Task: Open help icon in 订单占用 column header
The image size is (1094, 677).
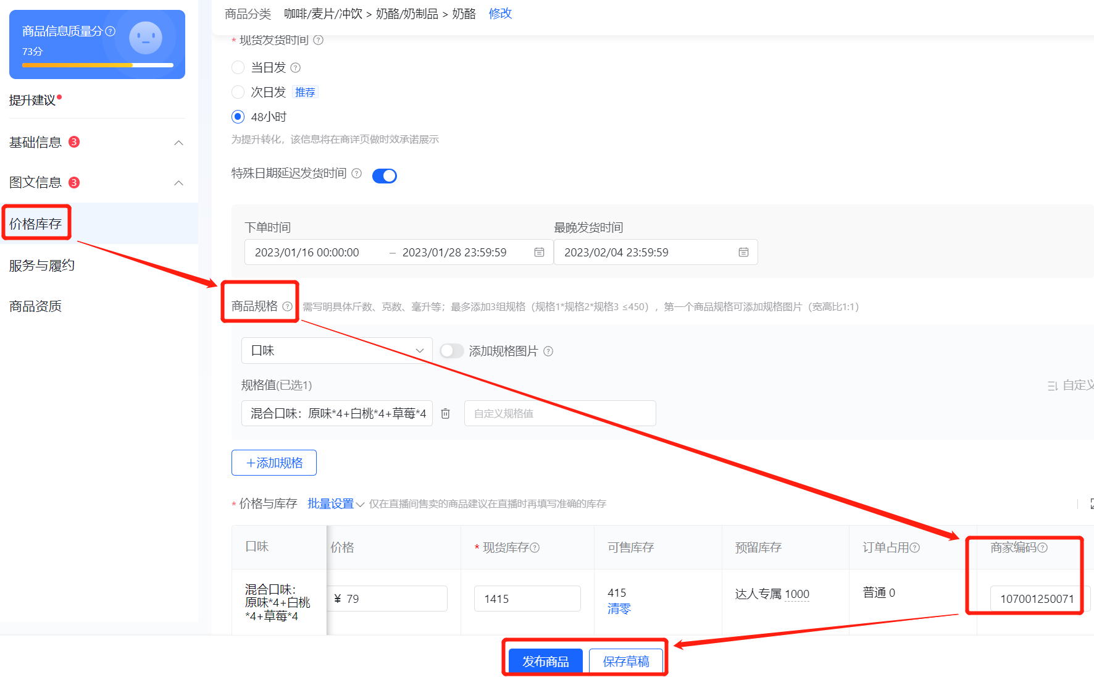Action: (915, 547)
